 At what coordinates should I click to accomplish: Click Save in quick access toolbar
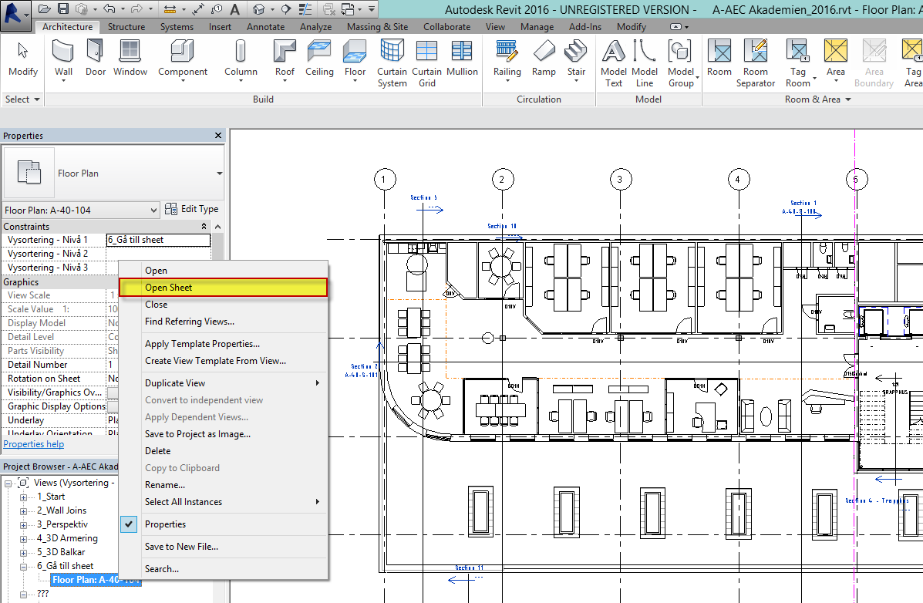pos(63,8)
